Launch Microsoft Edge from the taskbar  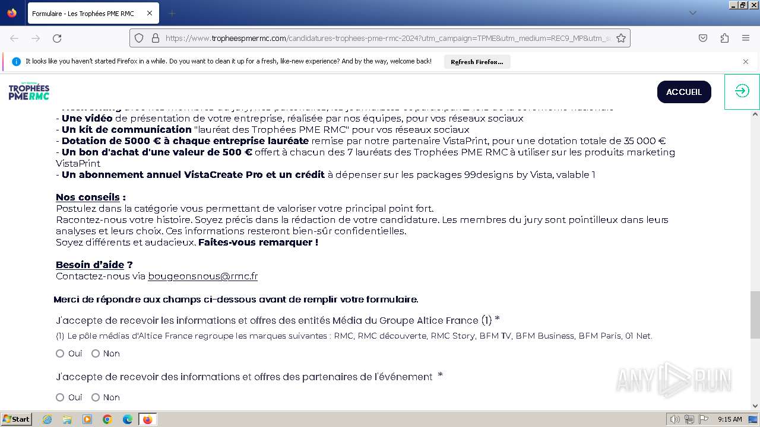(x=128, y=419)
